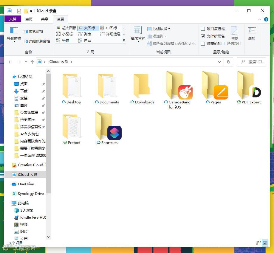Toggle the details pane (详细信息窗格)

[36, 41]
